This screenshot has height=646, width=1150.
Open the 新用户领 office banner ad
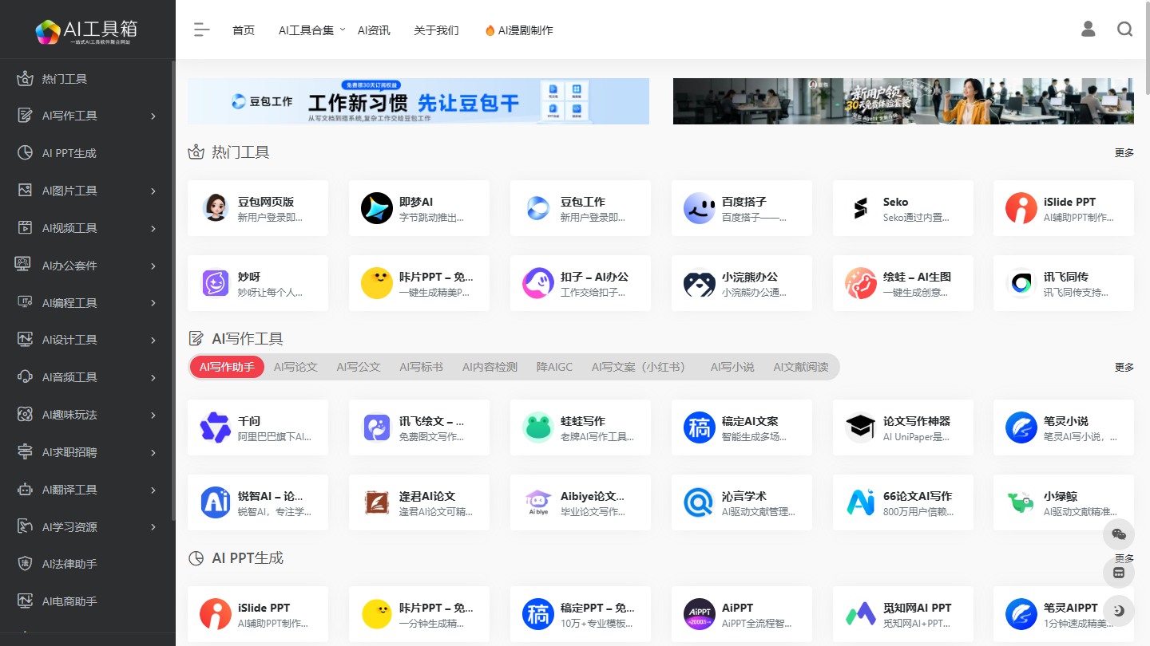903,101
